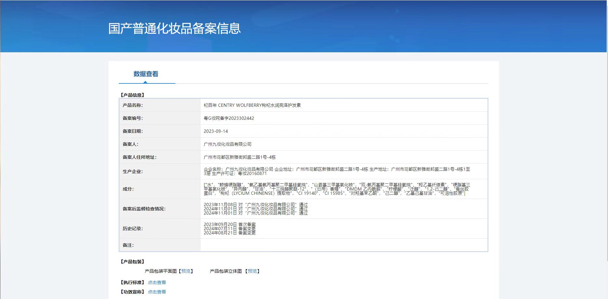Click the 国产普通化妆品备案信息 page title
The image size is (608, 299).
point(174,29)
